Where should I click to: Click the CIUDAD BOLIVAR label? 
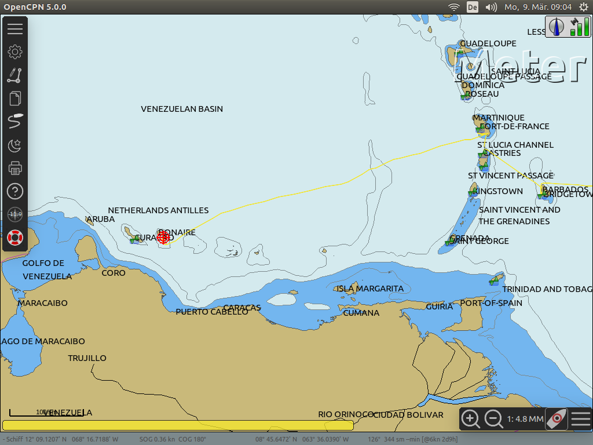(408, 415)
